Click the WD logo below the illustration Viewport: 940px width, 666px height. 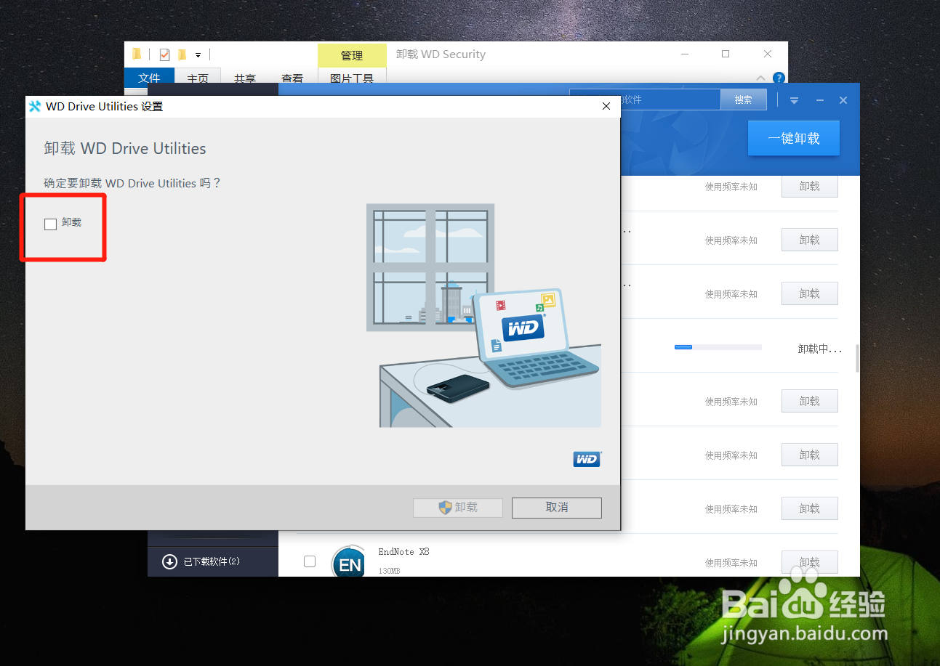coord(587,459)
